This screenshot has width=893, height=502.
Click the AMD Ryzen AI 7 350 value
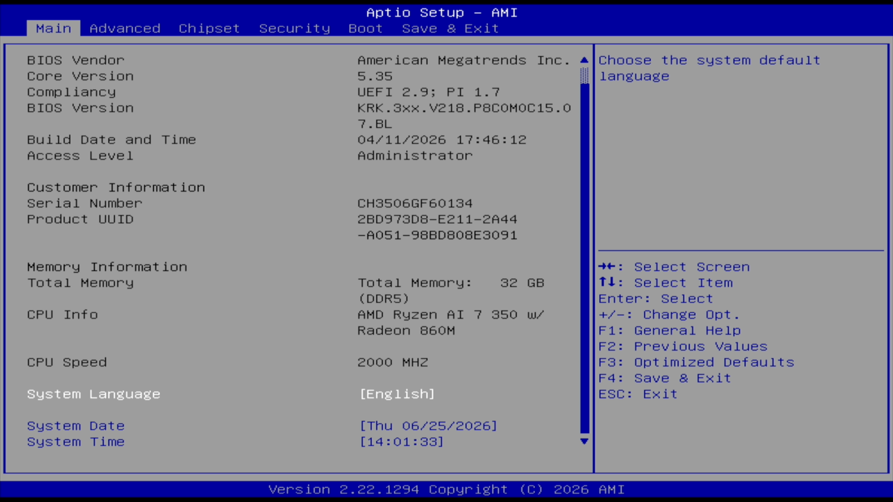coord(451,322)
